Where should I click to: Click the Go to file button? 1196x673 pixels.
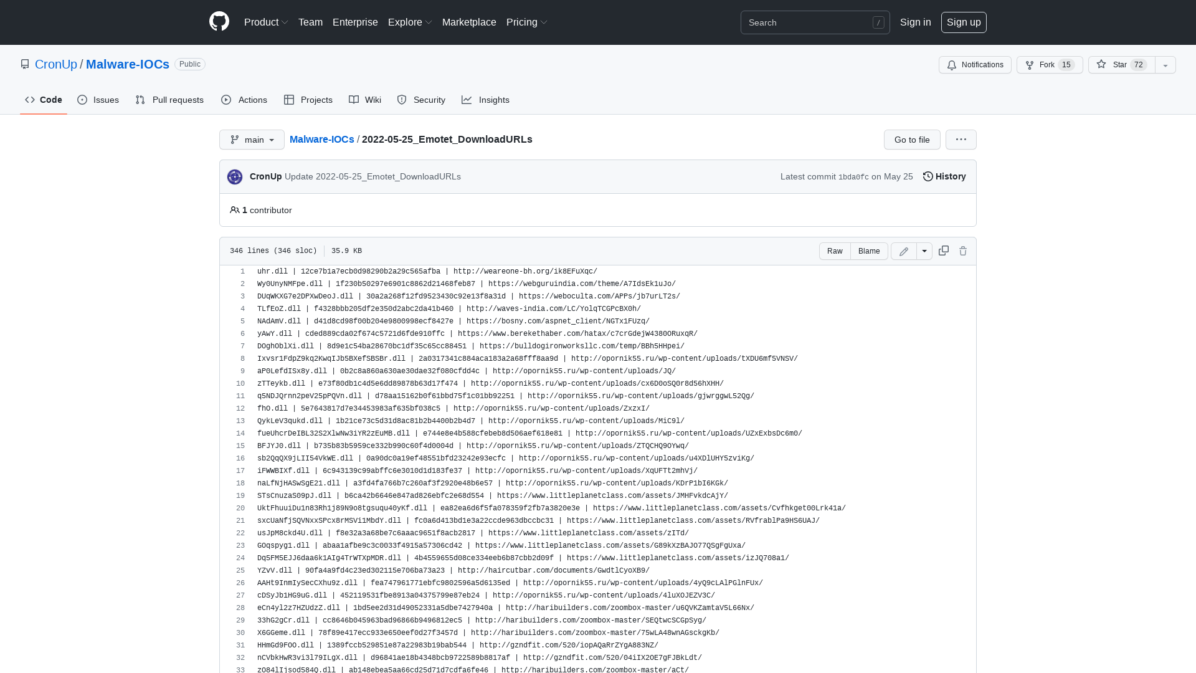click(x=912, y=140)
